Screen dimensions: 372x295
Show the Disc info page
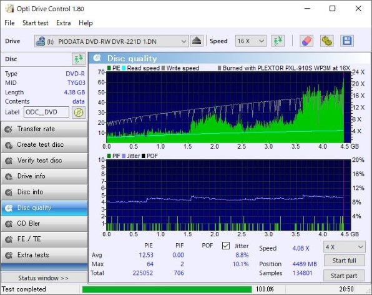[x=44, y=192]
